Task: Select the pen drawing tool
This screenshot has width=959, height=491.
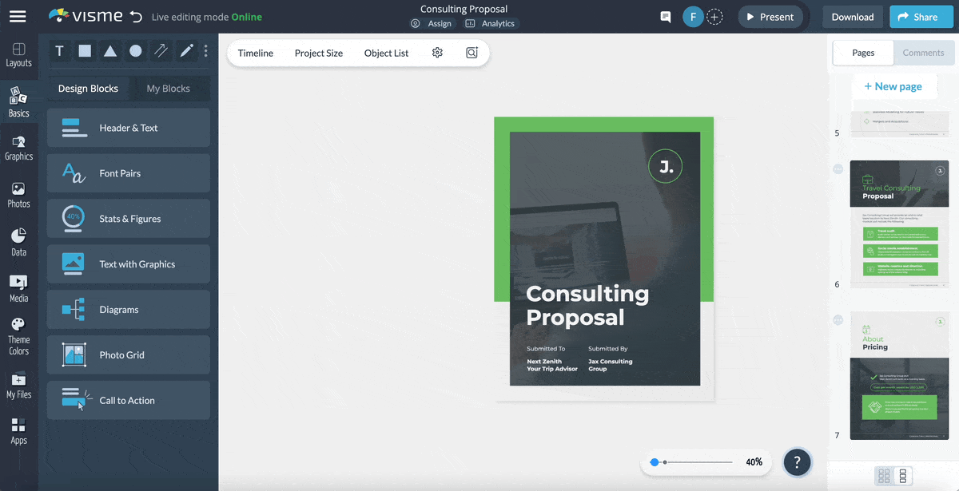Action: [x=186, y=51]
